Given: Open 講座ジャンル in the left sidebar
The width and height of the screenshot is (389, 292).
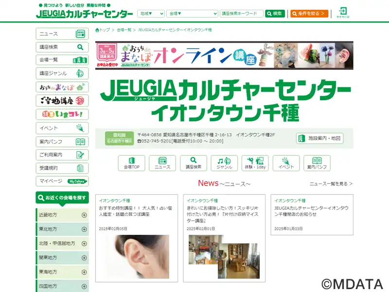Looking at the screenshot, I should tap(62, 73).
